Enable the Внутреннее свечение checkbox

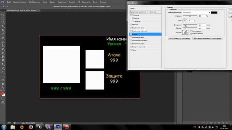[x=131, y=31]
